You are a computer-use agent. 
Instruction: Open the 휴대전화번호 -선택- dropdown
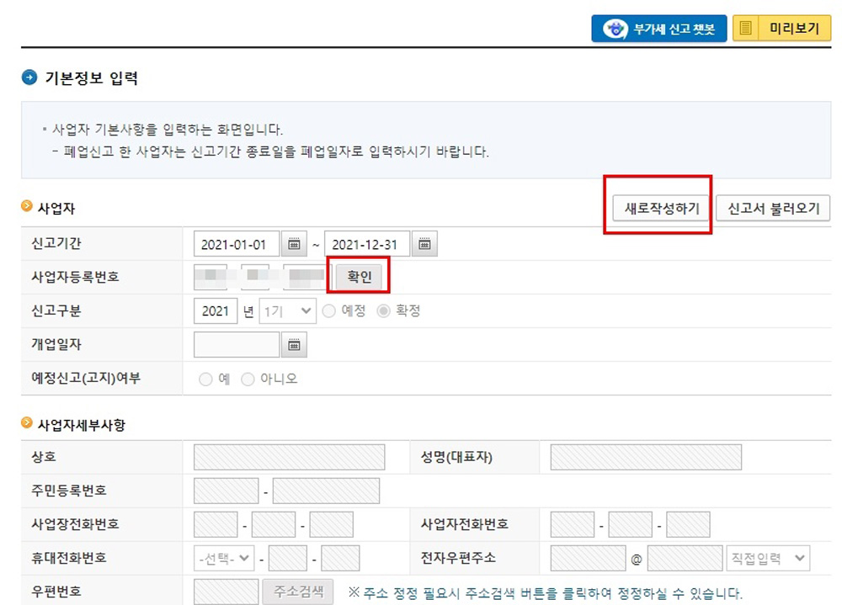tap(224, 558)
